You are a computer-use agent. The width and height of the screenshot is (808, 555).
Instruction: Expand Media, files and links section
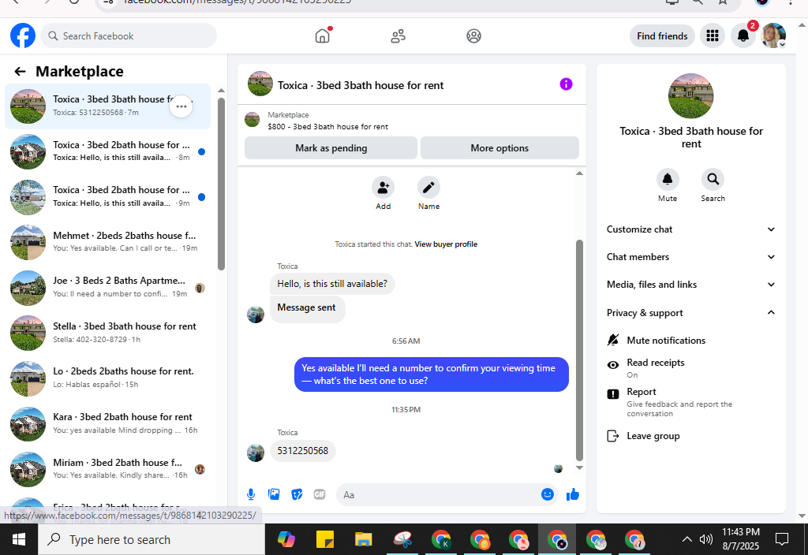click(x=691, y=285)
